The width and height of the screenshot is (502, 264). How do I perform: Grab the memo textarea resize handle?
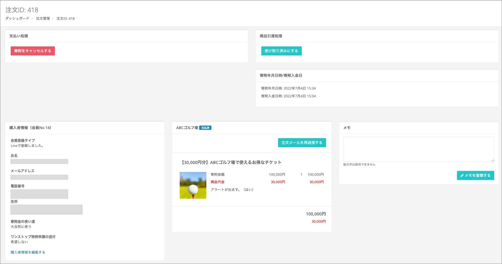493,160
